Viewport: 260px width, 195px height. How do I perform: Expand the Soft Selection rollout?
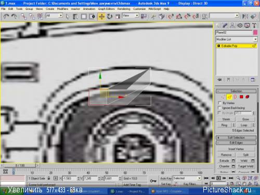(236, 138)
